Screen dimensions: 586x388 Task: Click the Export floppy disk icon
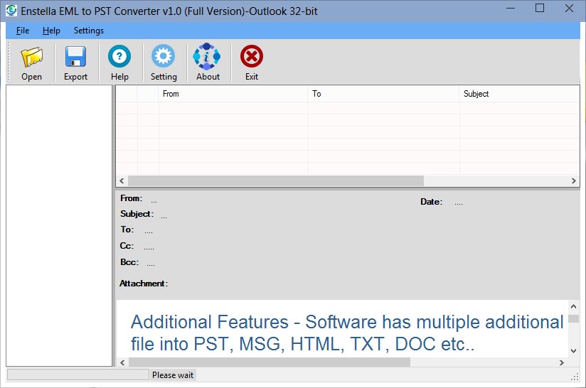point(75,57)
